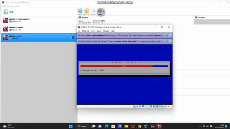Open the View menu in the VM window
The width and height of the screenshot is (230, 129).
point(93,31)
